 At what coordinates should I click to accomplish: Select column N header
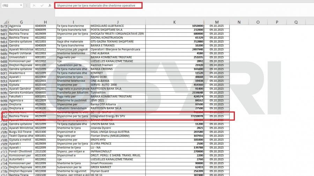(x=239, y=22)
